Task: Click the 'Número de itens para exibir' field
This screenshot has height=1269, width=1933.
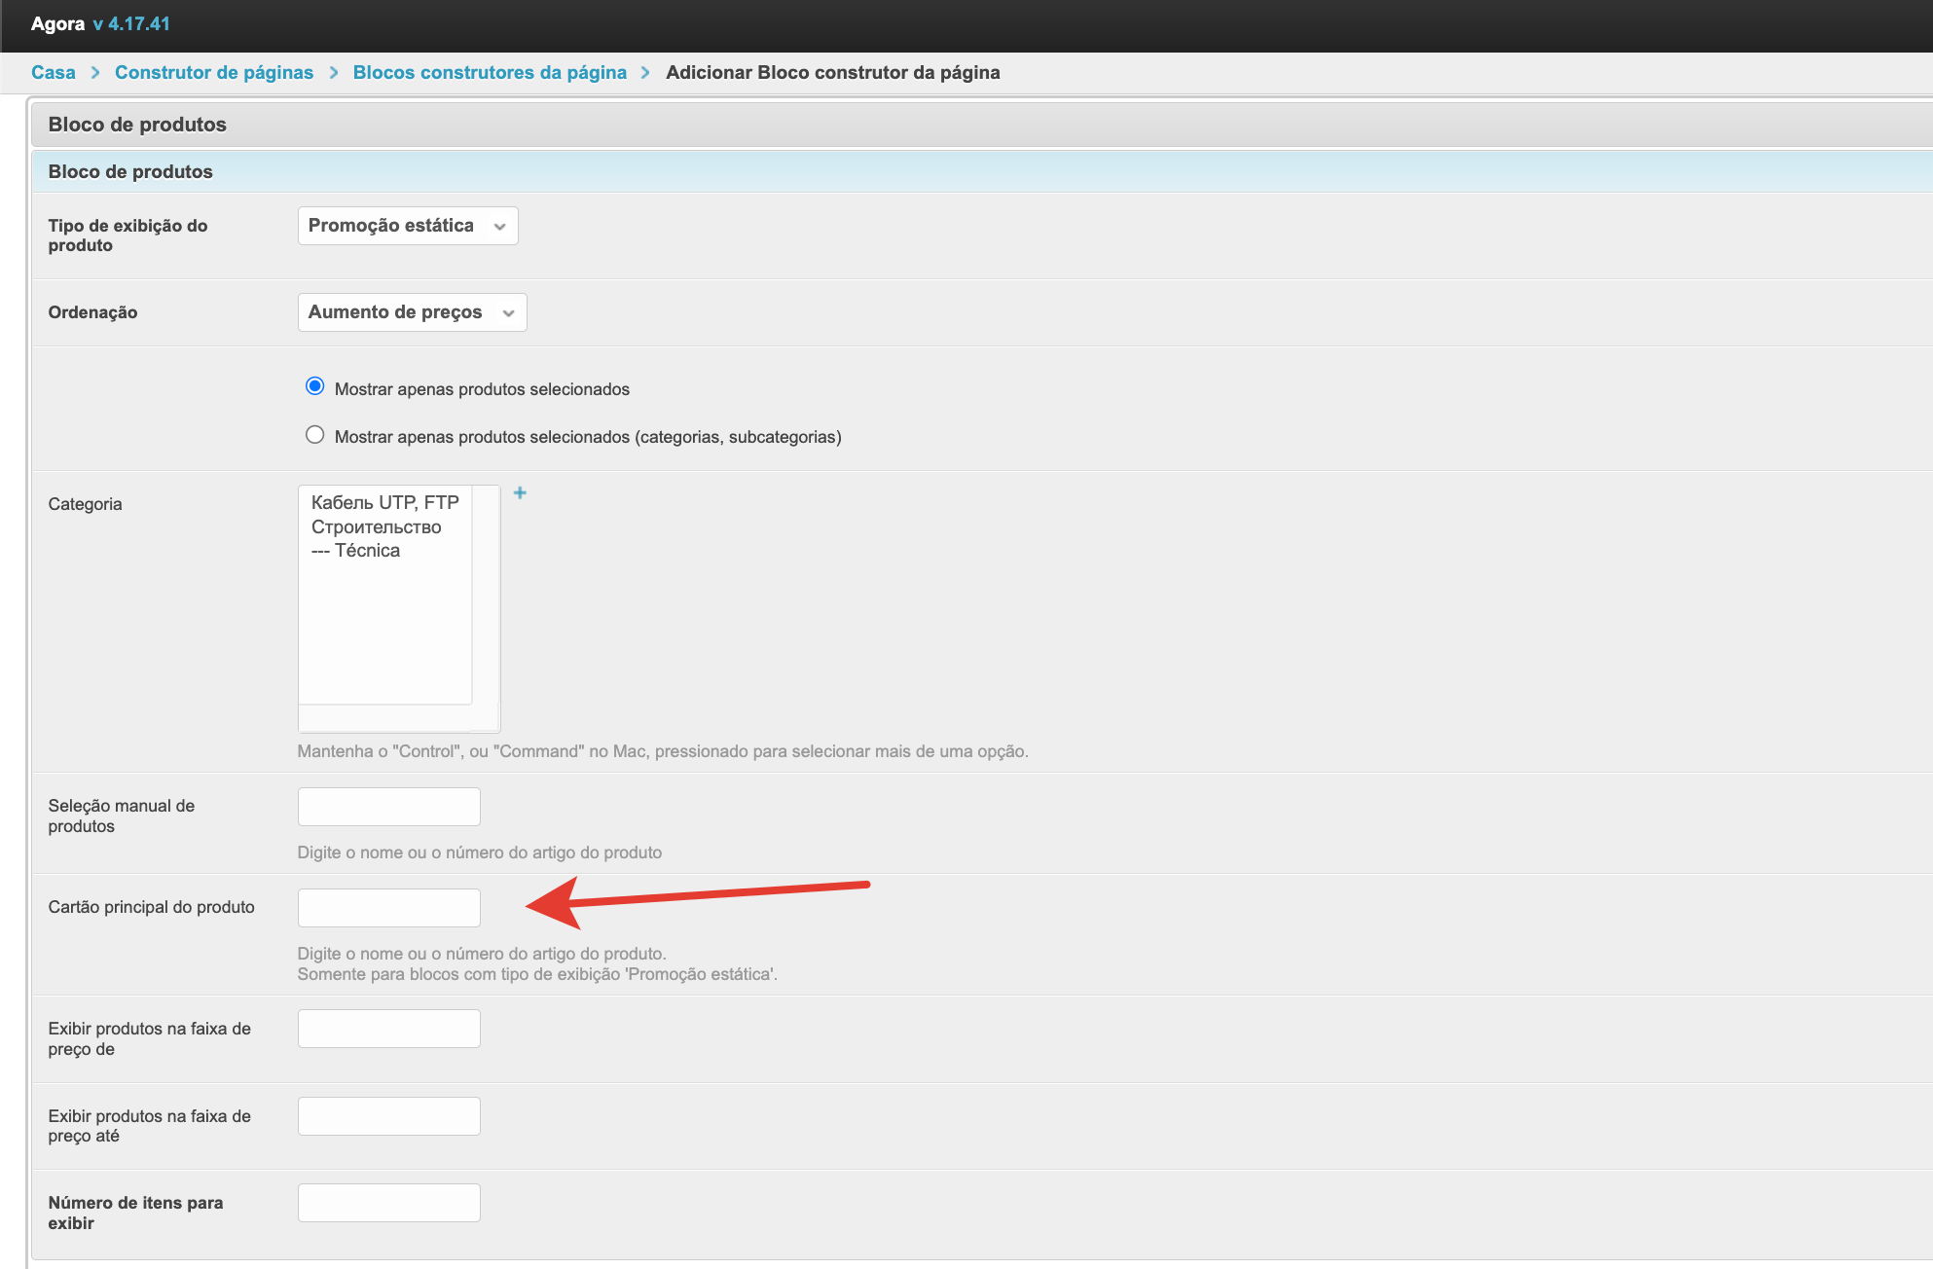Action: pos(388,1203)
